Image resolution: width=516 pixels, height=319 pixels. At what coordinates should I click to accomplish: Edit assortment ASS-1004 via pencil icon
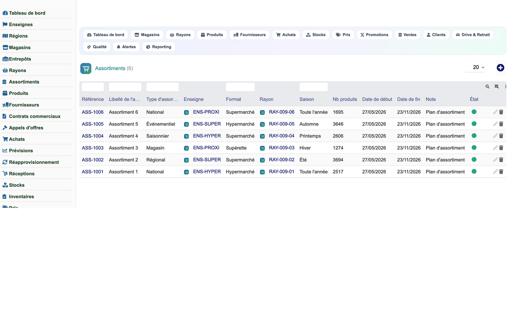click(495, 136)
